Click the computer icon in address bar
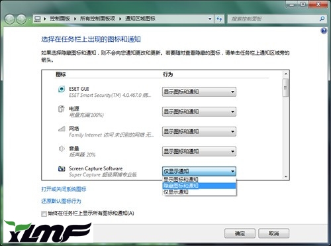The image size is (331, 246). [38, 19]
